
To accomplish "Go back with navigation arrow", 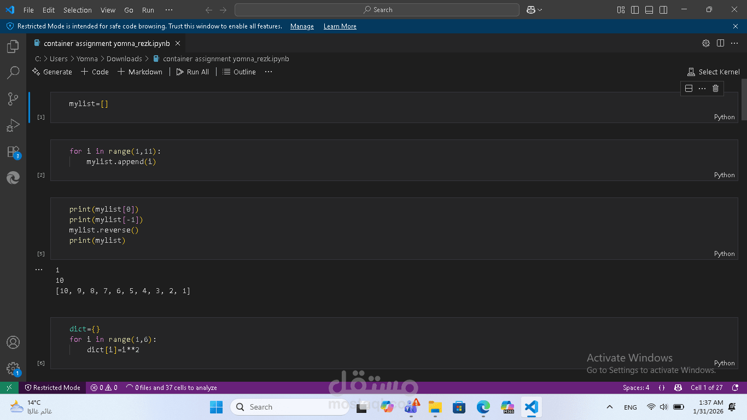I will [209, 10].
